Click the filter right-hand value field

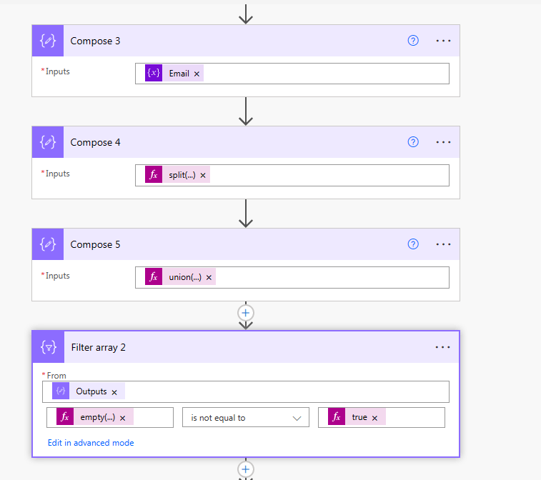pos(381,418)
